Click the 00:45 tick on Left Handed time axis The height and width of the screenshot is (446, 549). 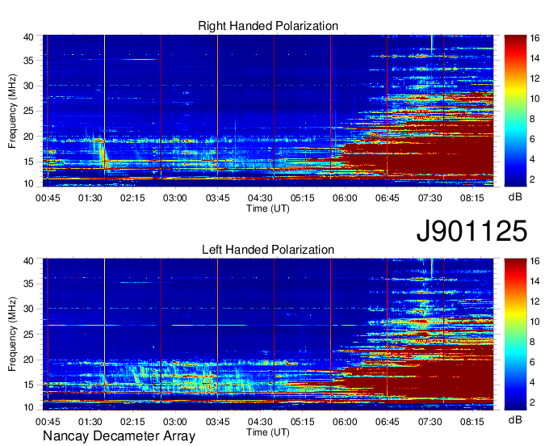tap(48, 422)
